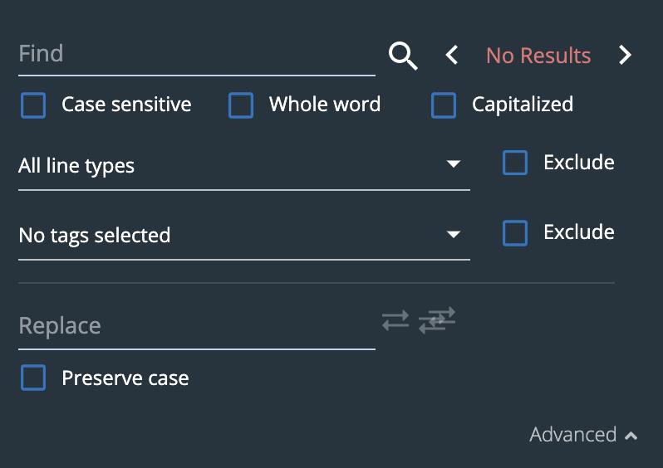
Task: Enable the Case sensitive checkbox
Action: 33,105
